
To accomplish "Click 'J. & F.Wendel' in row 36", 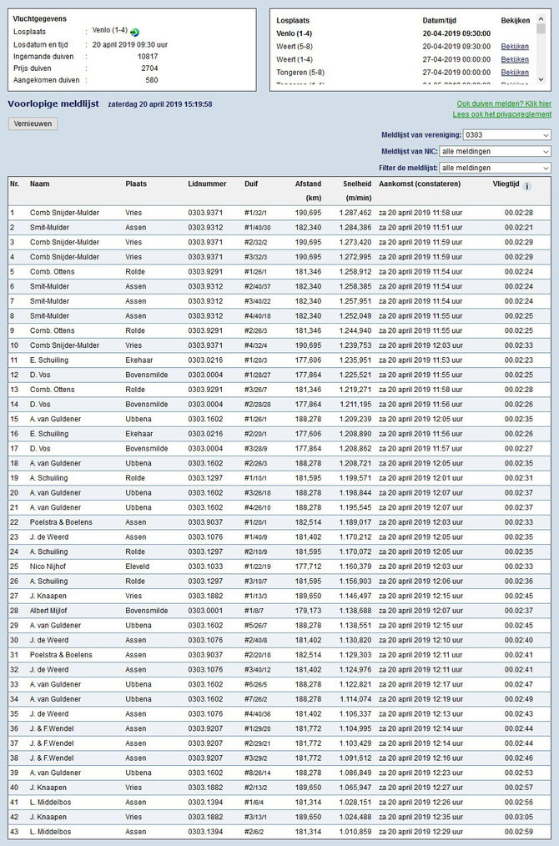I will [52, 728].
